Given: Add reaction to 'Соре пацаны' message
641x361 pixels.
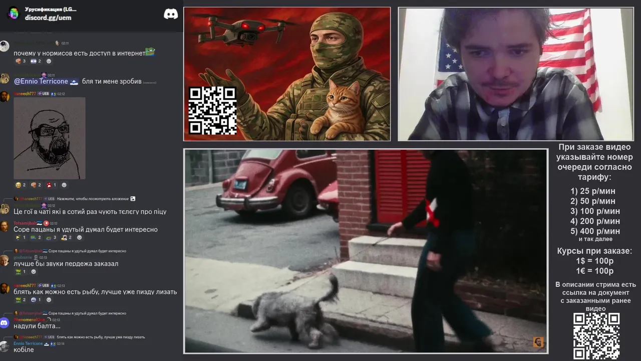Looking at the screenshot, I should pos(80,238).
